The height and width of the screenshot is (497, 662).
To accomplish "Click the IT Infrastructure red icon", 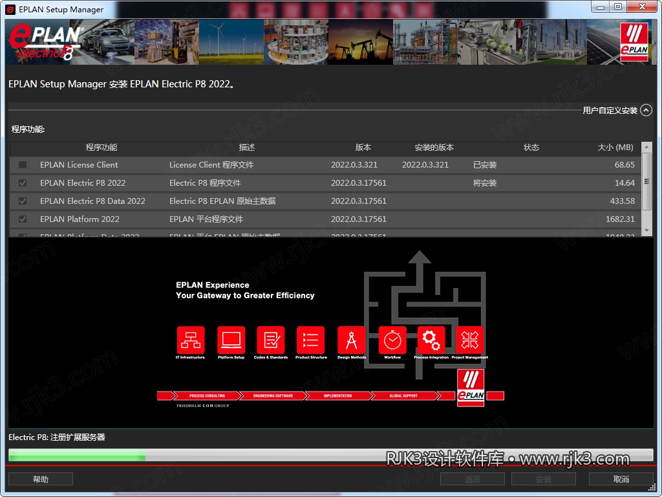I will 191,340.
